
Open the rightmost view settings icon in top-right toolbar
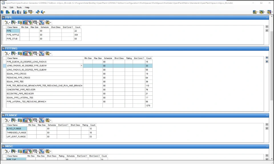click(x=269, y=12)
